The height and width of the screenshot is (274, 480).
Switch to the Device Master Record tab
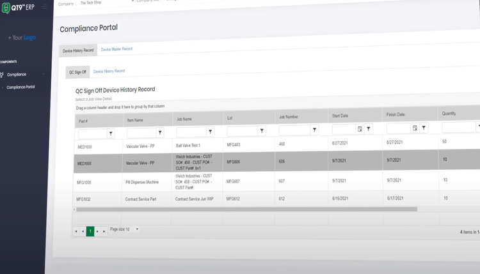(x=116, y=49)
